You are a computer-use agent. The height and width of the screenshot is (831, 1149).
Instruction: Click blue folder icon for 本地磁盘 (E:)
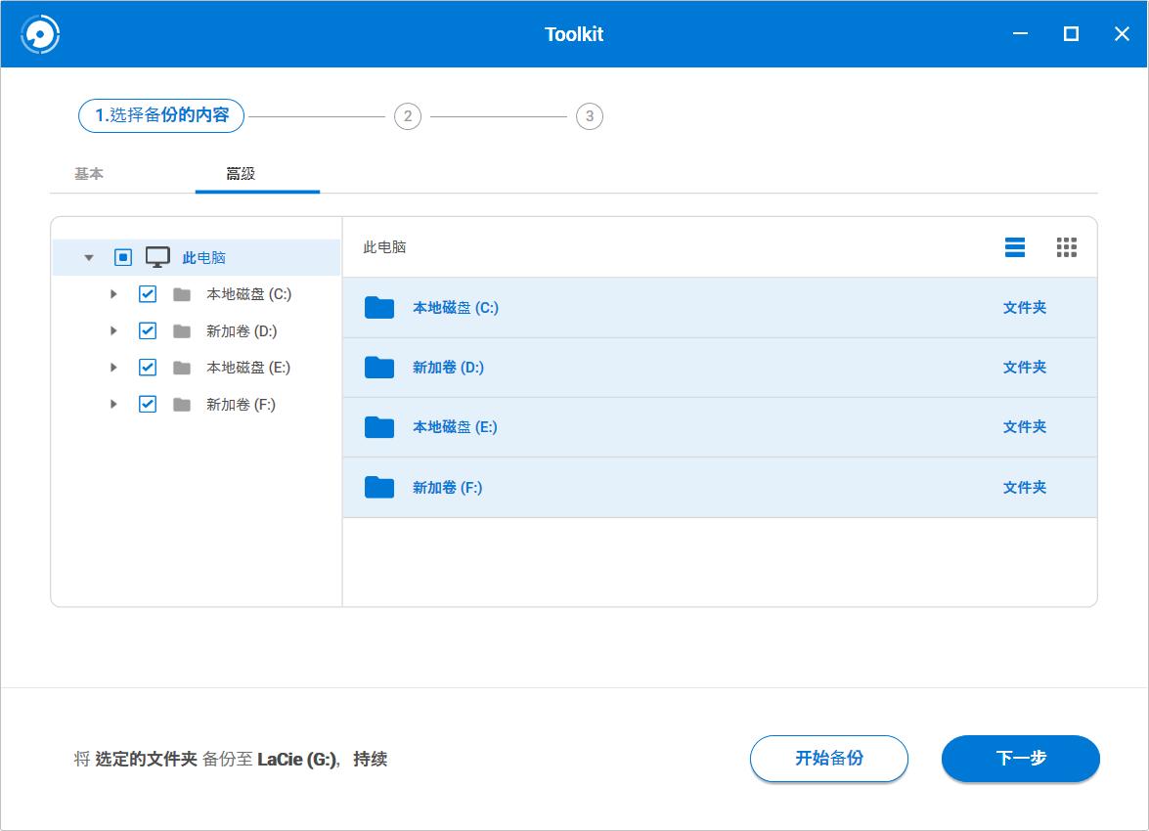(x=379, y=427)
